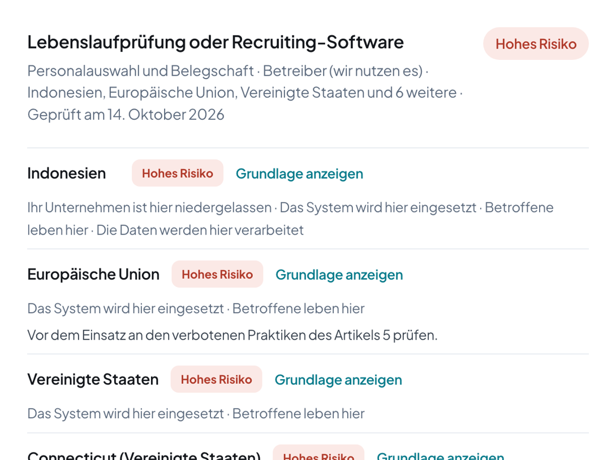Click text 'Geprüft am 14. Oktober 2026'
This screenshot has height=460, width=616.
coord(126,115)
